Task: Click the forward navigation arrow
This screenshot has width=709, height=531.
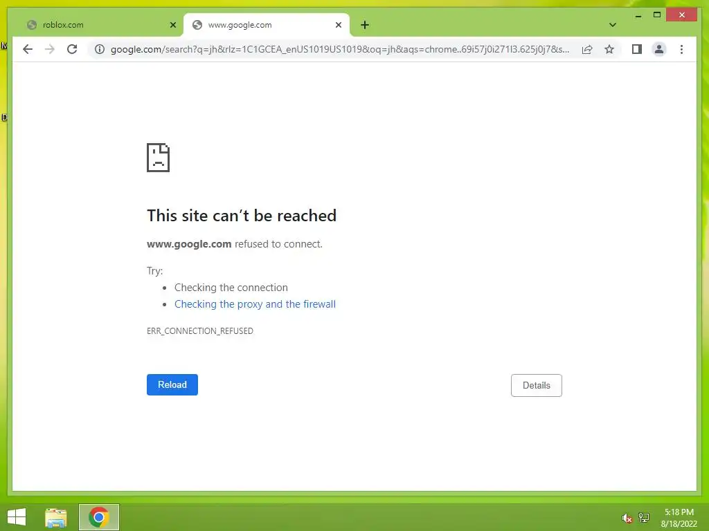Action: tap(50, 49)
